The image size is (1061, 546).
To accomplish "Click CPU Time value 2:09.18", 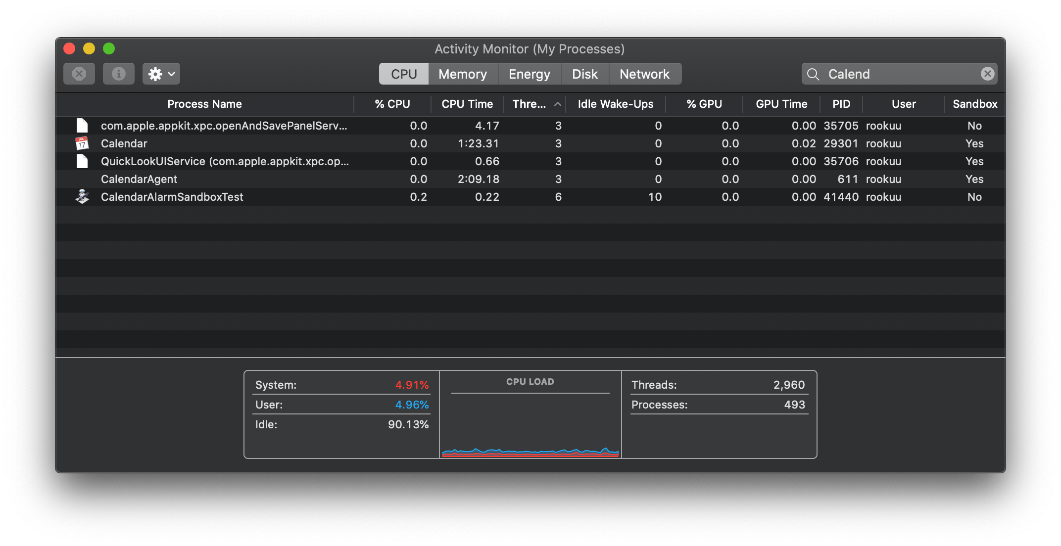I will tap(479, 179).
